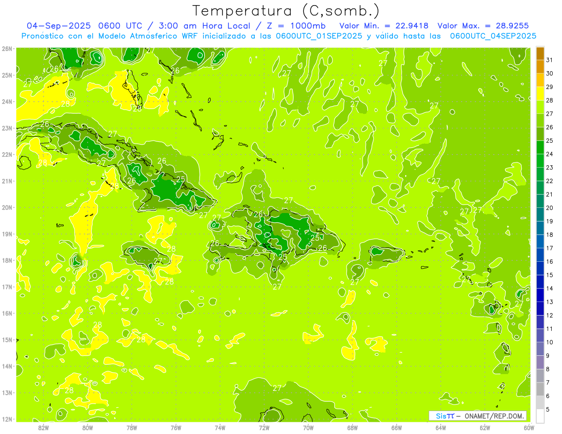This screenshot has width=562, height=434.
Task: Click the lavender legend swatch between 9 and 10
Action: pos(540,349)
